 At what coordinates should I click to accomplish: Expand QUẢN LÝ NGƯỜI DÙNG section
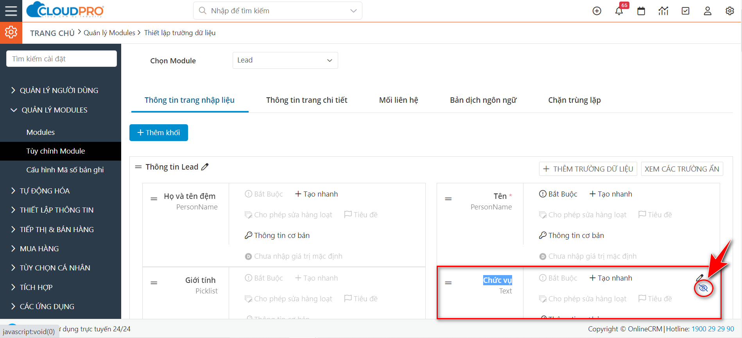[54, 90]
